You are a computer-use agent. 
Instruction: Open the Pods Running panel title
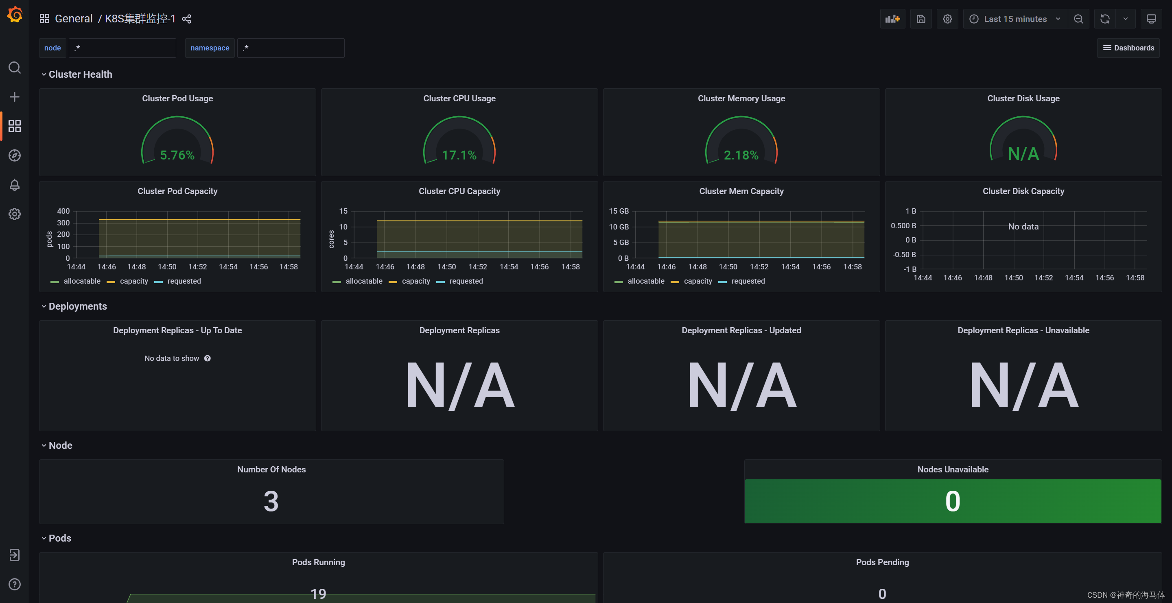[319, 562]
